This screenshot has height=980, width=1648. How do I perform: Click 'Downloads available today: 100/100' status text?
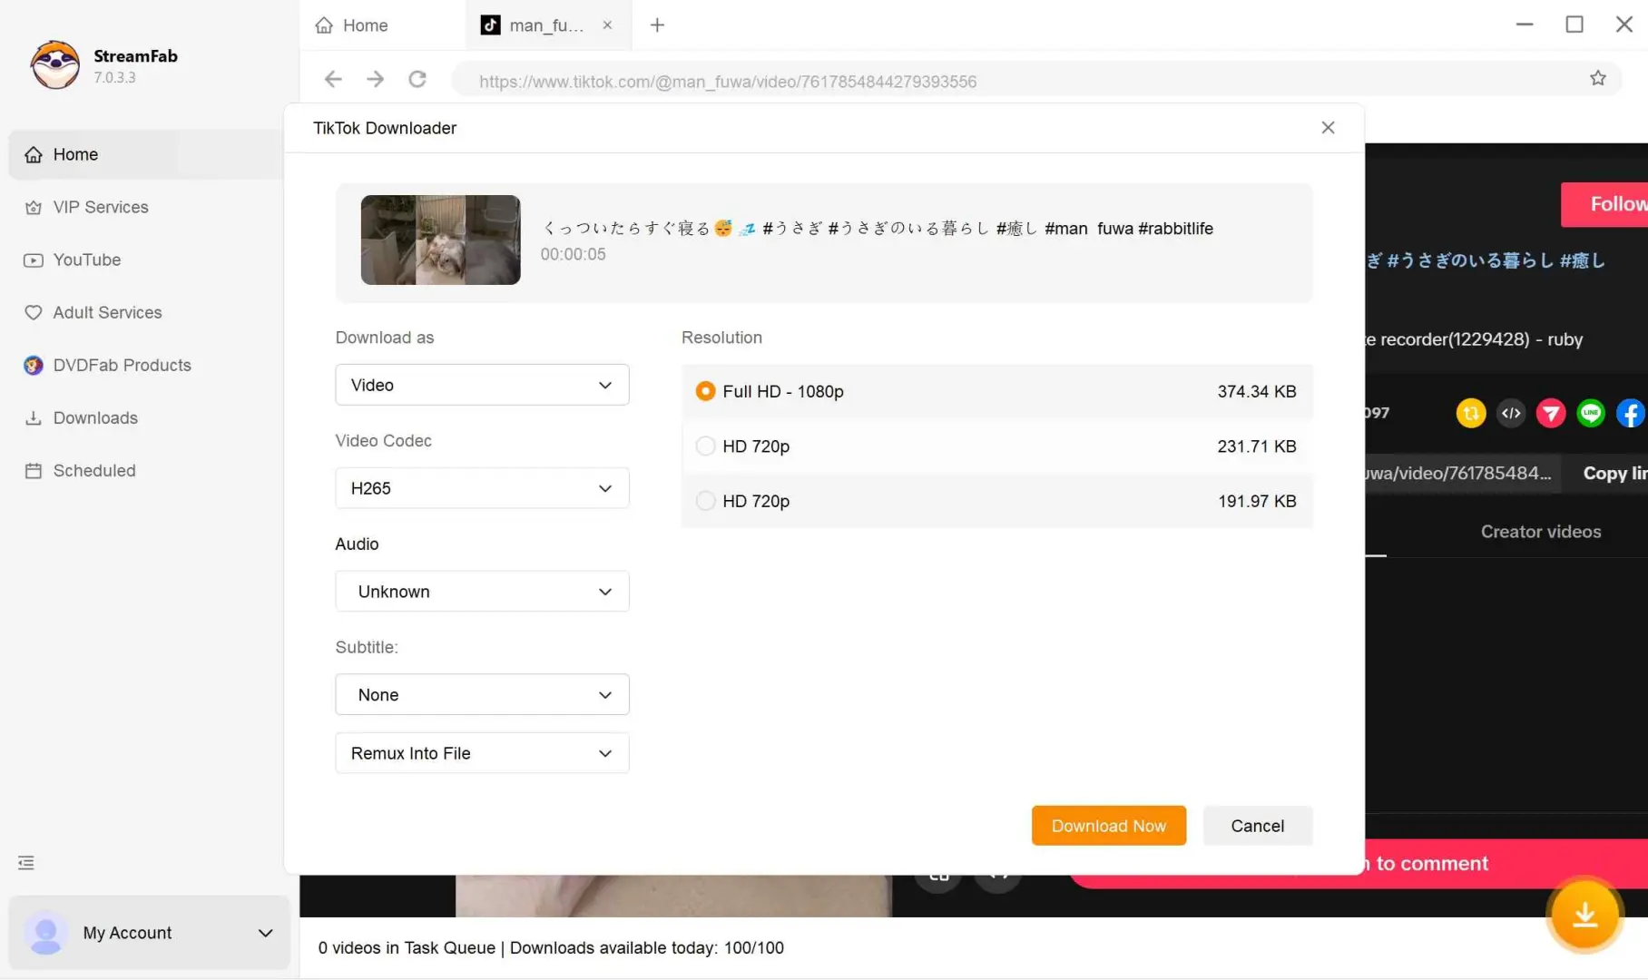pos(647,947)
